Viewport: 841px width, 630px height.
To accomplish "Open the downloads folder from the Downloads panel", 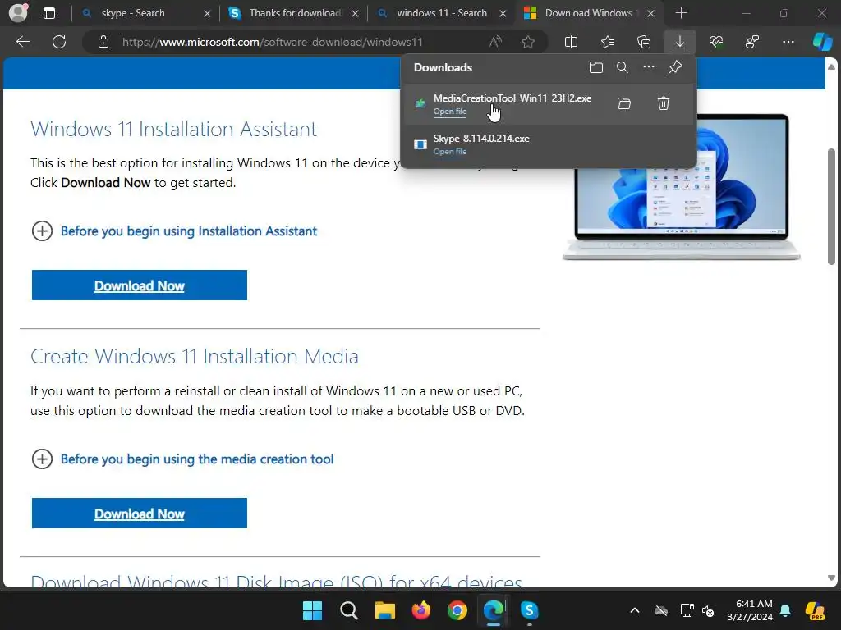I will (x=596, y=67).
